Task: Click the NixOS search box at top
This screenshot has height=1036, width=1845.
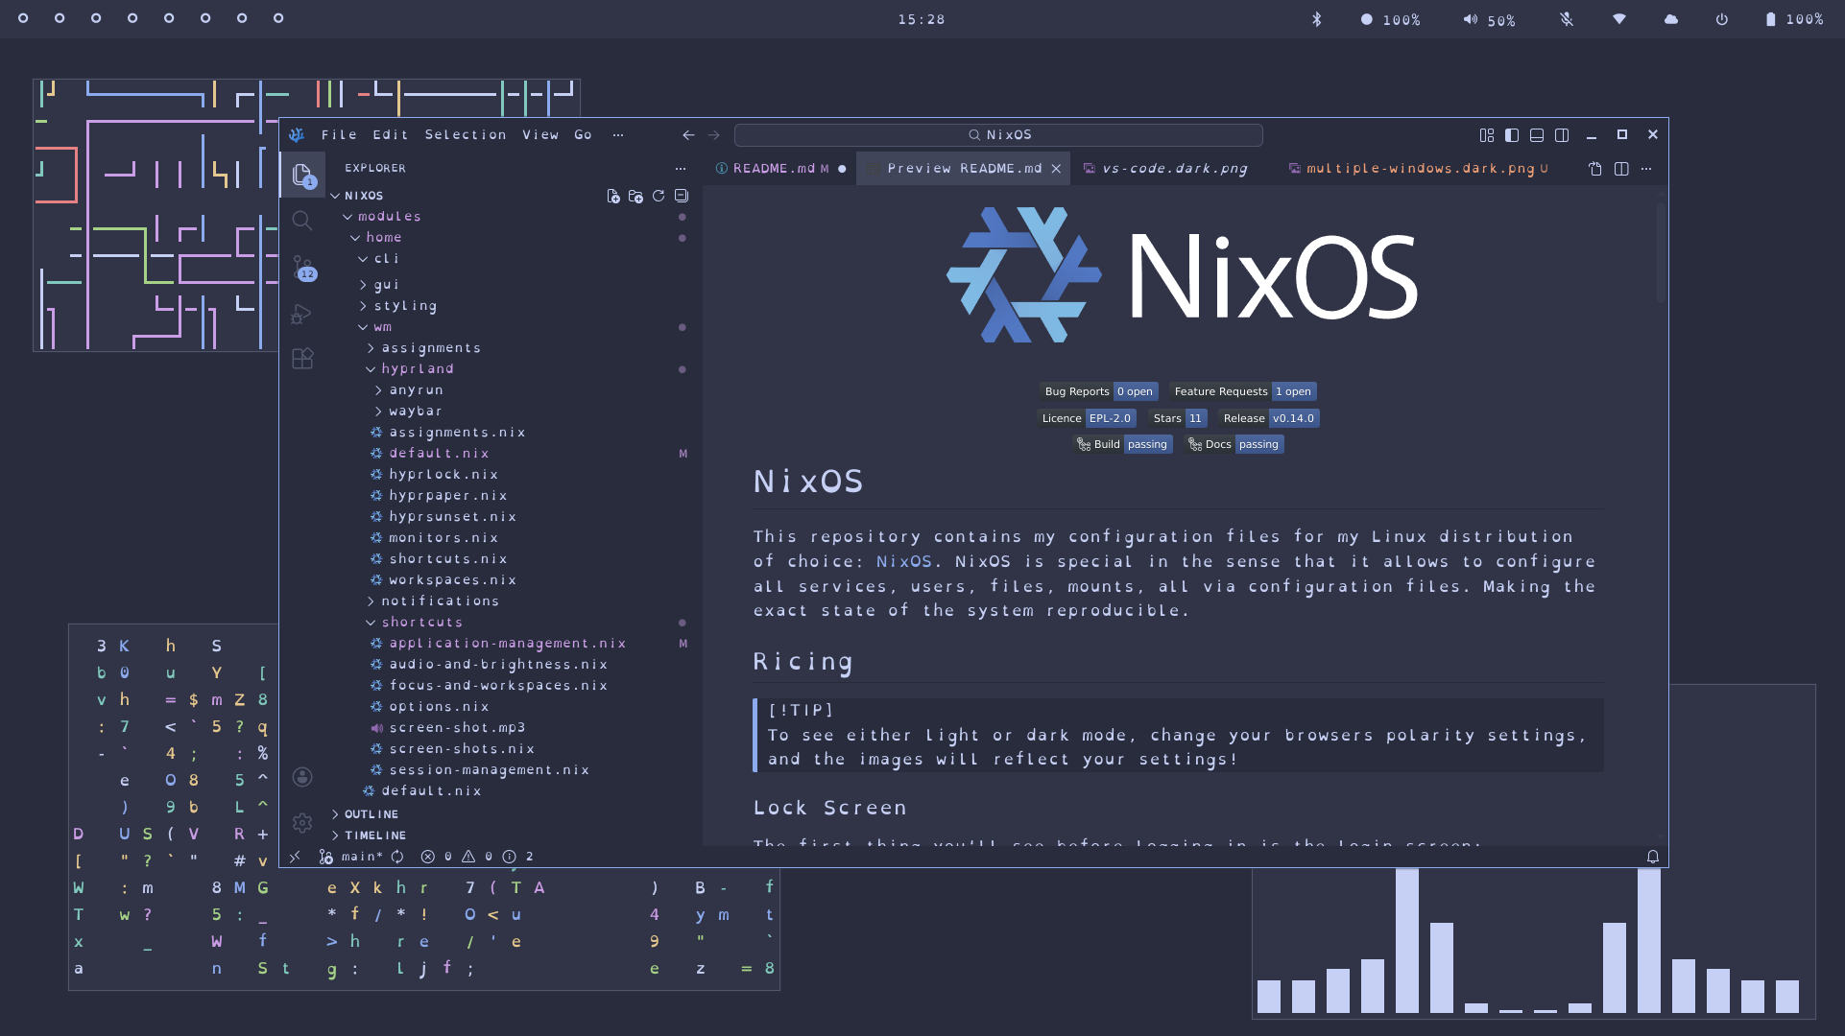Action: coord(997,134)
